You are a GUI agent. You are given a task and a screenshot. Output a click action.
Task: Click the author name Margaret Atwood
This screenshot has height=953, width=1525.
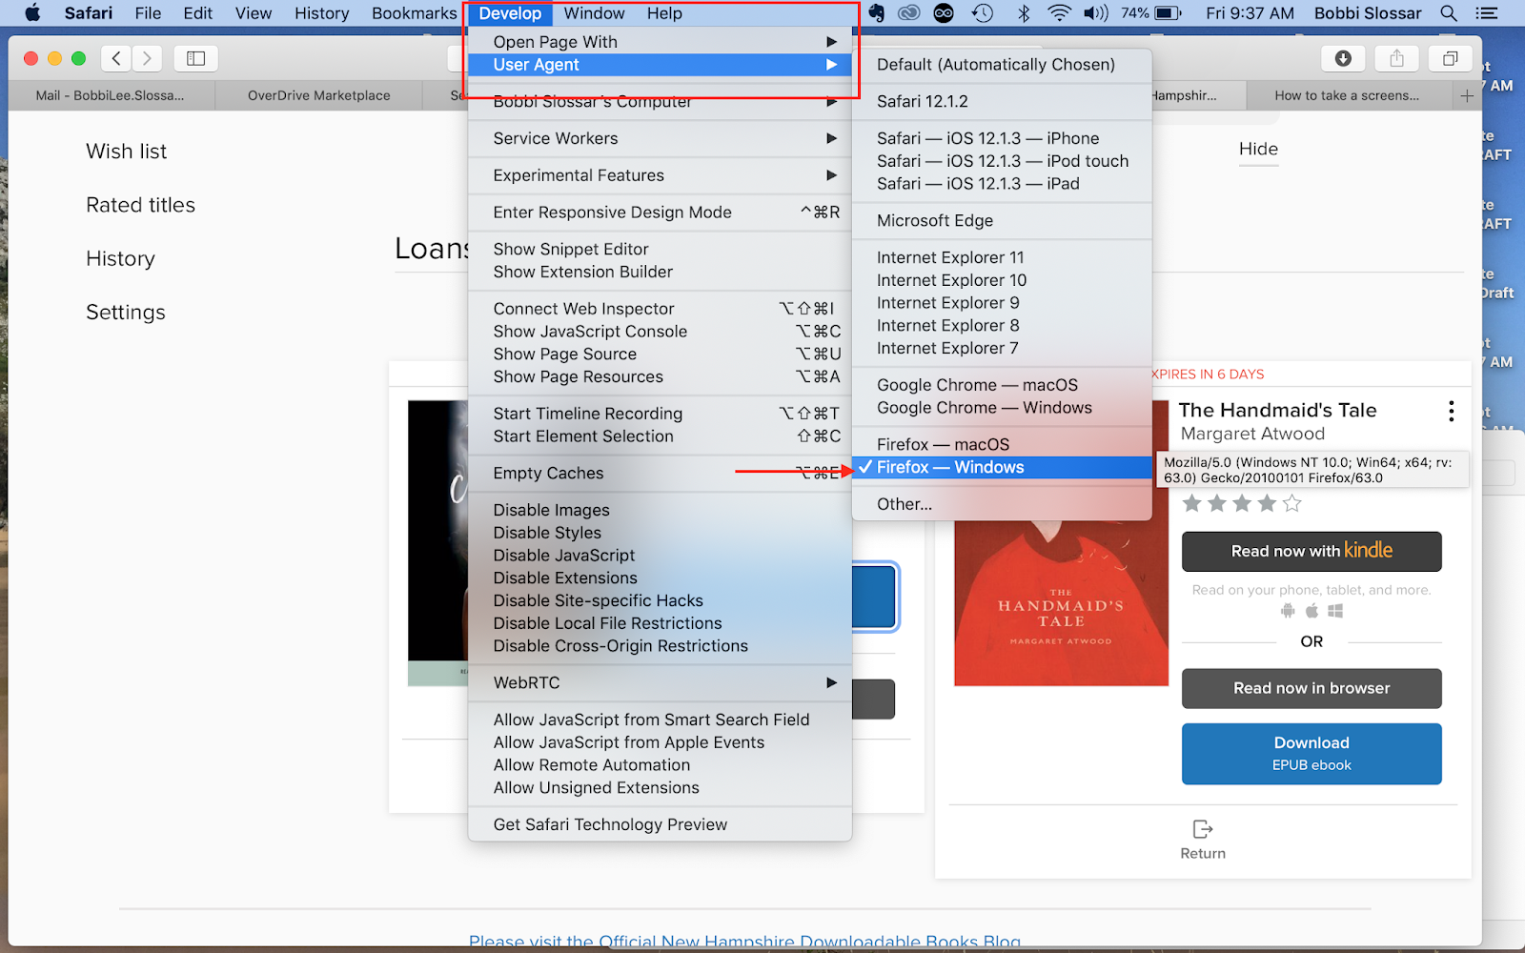1252,434
